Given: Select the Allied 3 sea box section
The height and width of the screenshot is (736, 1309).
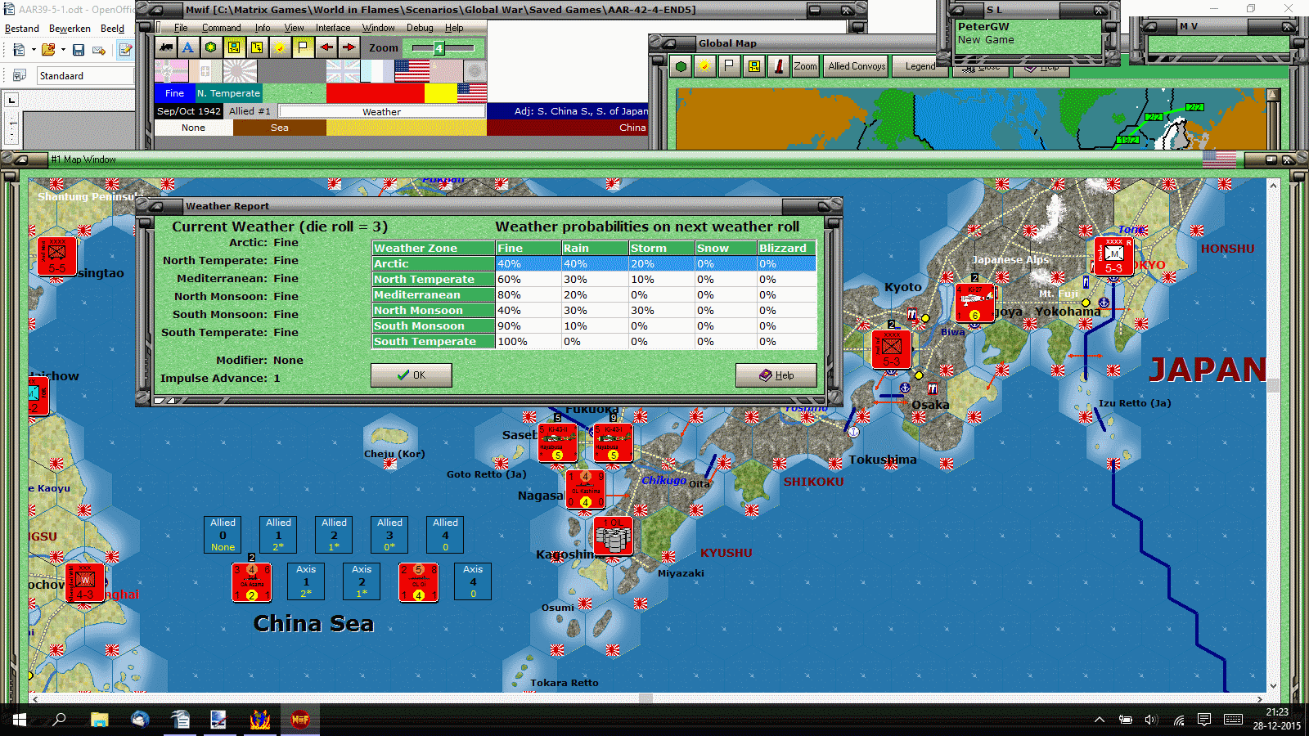Looking at the screenshot, I should (x=389, y=535).
